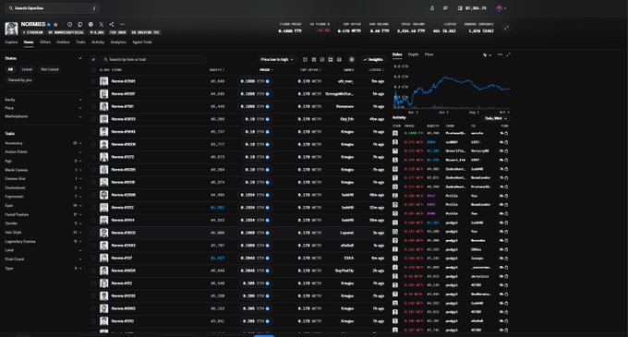Image resolution: width=628 pixels, height=337 pixels.
Task: Expand the Rarity filter
Action: [x=42, y=100]
